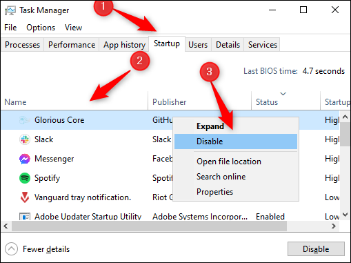
Task: Click the Vanguard tray notification icon
Action: [25, 197]
